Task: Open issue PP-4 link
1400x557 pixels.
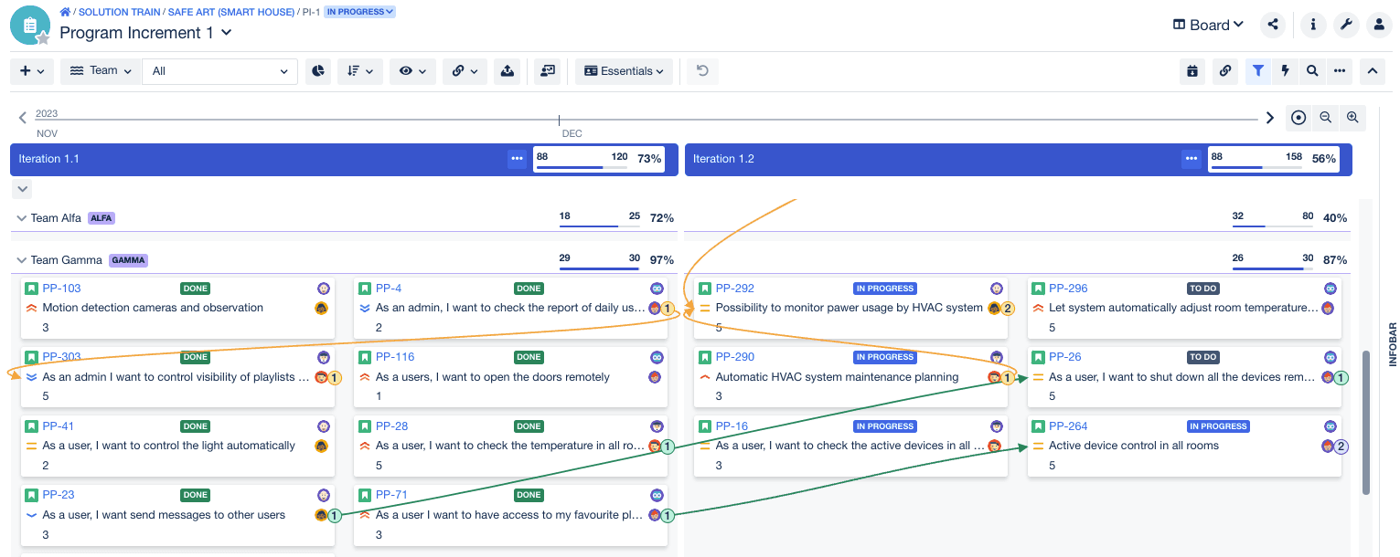Action: (x=389, y=289)
